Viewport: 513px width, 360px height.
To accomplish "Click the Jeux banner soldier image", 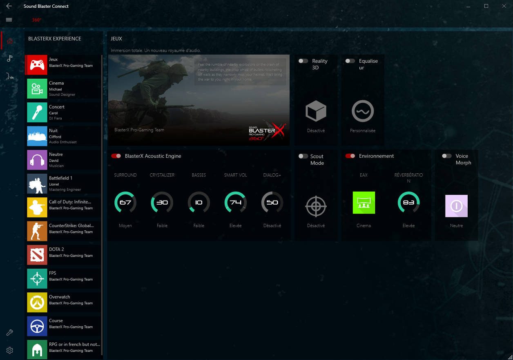I will pyautogui.click(x=199, y=100).
